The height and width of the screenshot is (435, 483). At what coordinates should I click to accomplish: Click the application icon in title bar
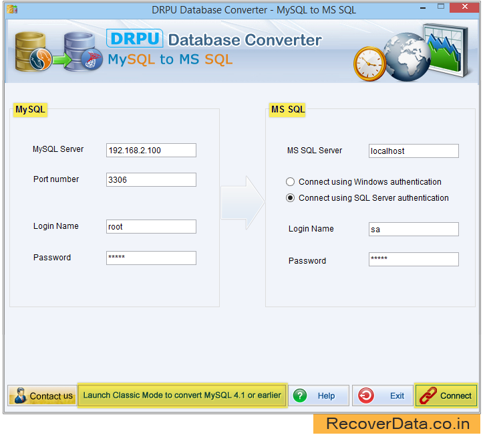point(12,9)
